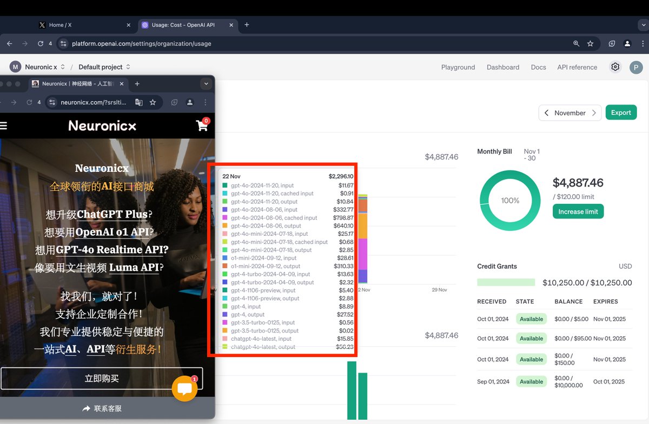Go back in the OpenAI usage window

pyautogui.click(x=9, y=43)
